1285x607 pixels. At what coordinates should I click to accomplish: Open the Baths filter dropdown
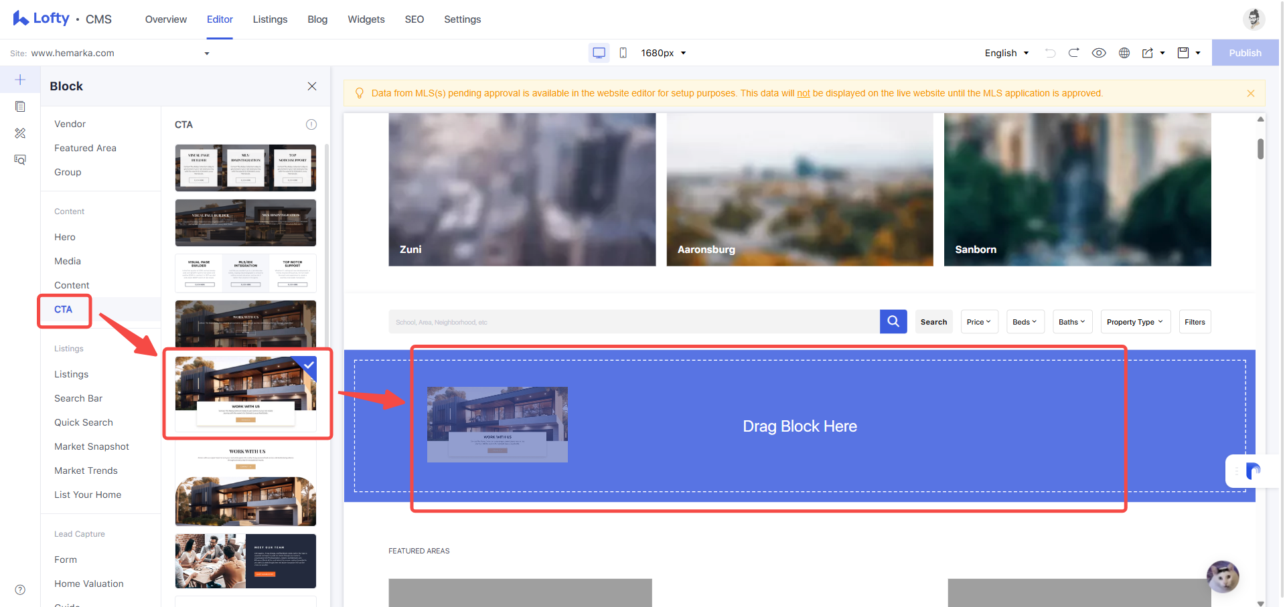[1072, 322]
